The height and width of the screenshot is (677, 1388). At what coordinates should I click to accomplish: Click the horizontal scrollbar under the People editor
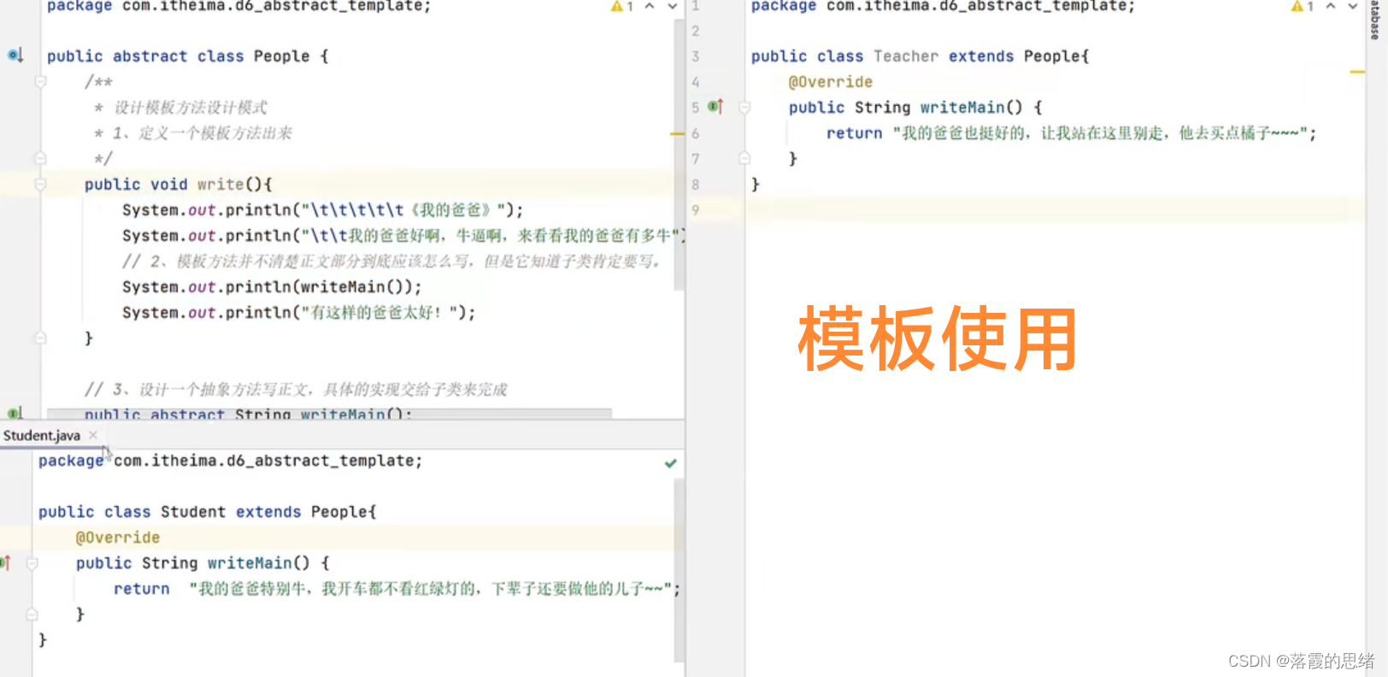329,414
